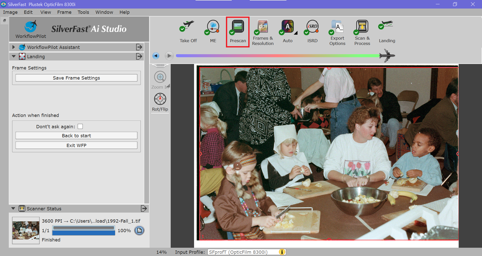Open the Auto step dropdown arrow
Viewport: 482px width, 256px height.
pyautogui.click(x=296, y=33)
